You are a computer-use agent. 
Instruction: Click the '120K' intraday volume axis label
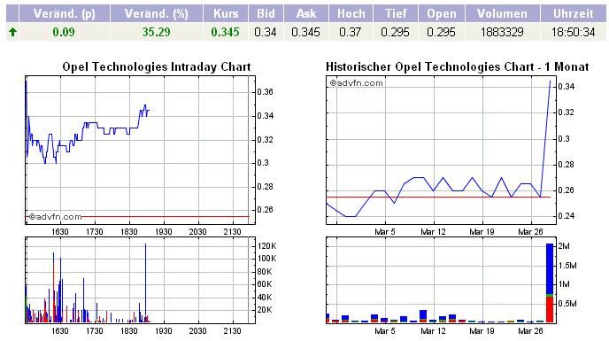click(x=266, y=246)
